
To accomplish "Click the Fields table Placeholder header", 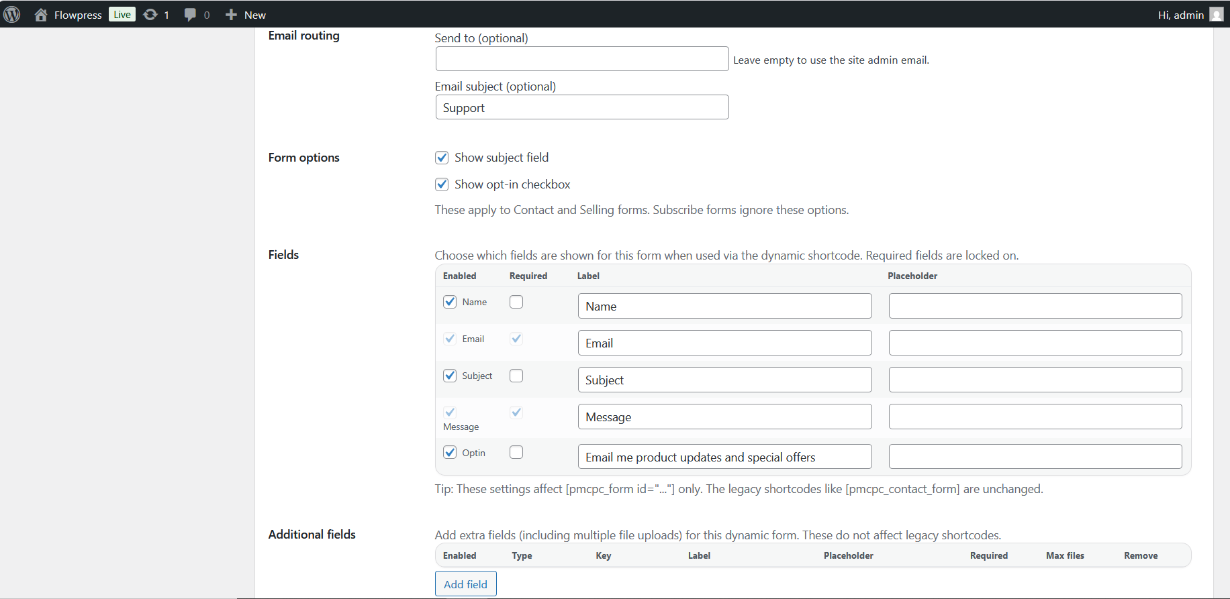I will (x=912, y=276).
